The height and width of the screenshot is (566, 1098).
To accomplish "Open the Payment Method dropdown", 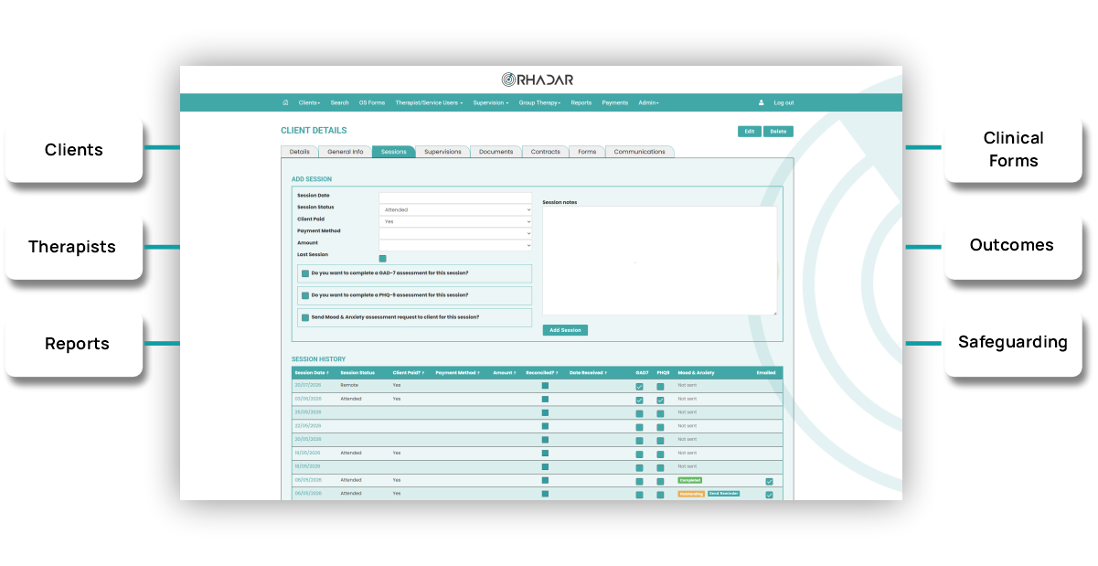I will (455, 233).
